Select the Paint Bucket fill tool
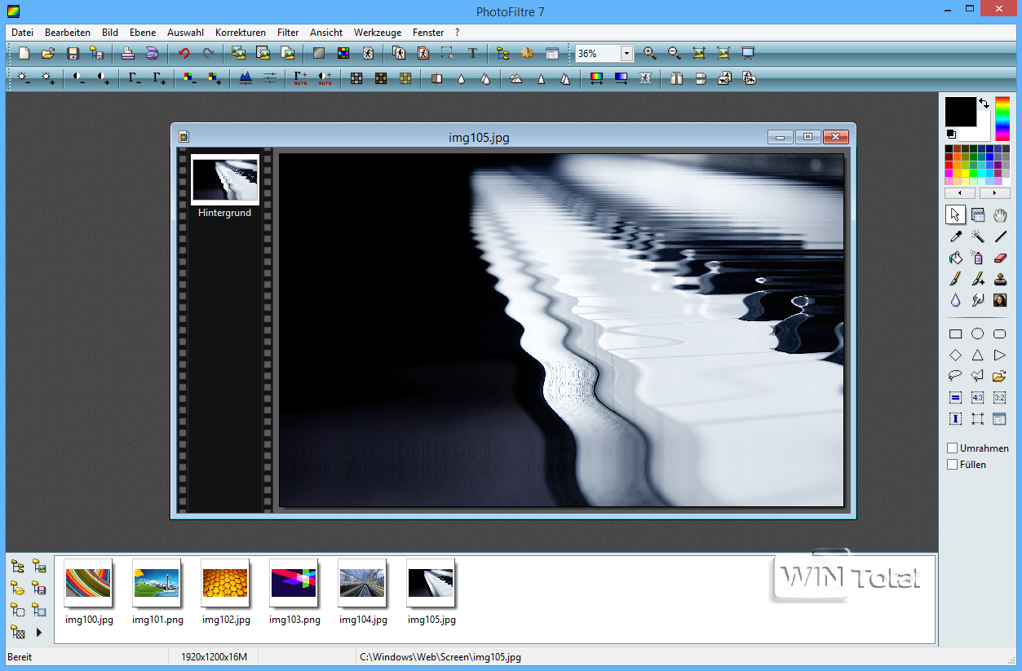The width and height of the screenshot is (1022, 671). click(955, 258)
